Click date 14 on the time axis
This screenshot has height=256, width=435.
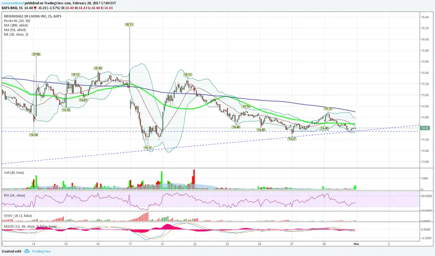(x=33, y=244)
